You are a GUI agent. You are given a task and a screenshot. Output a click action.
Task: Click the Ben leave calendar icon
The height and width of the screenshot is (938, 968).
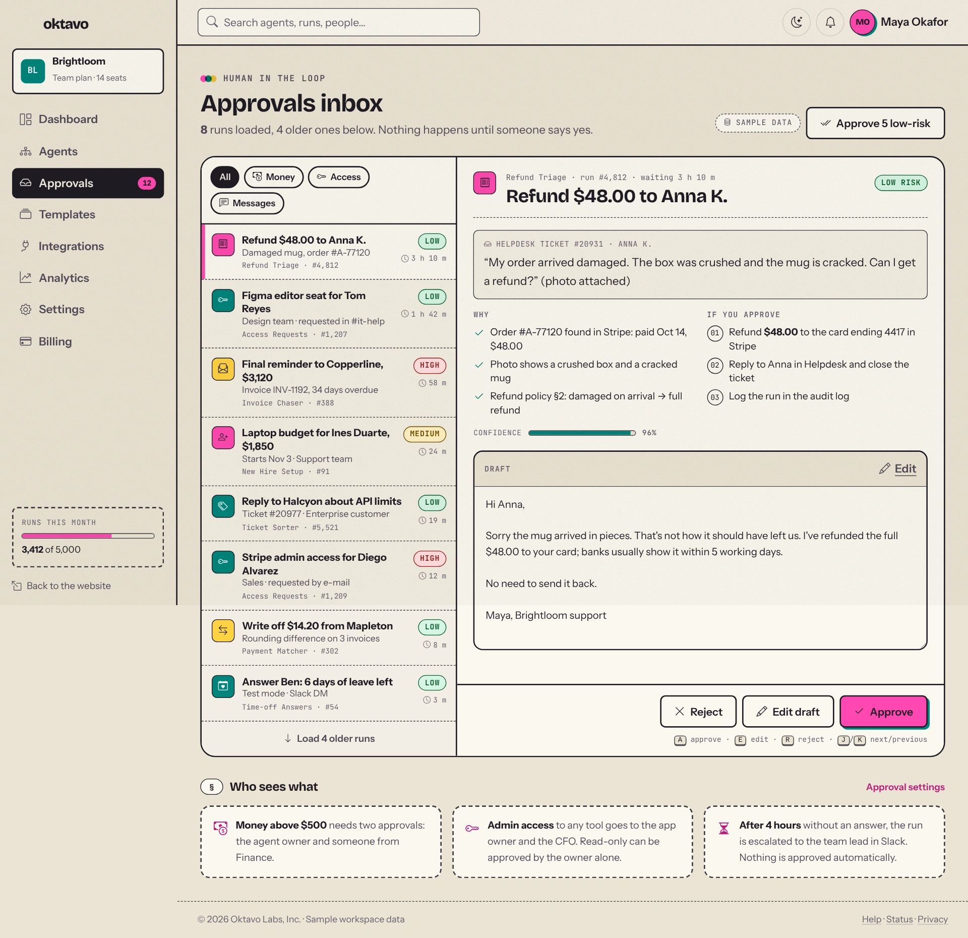pos(223,686)
